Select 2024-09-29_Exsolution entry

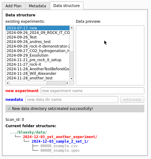tap(38, 55)
